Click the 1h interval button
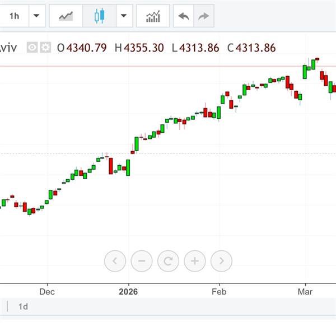The image size is (336, 336). pos(15,16)
